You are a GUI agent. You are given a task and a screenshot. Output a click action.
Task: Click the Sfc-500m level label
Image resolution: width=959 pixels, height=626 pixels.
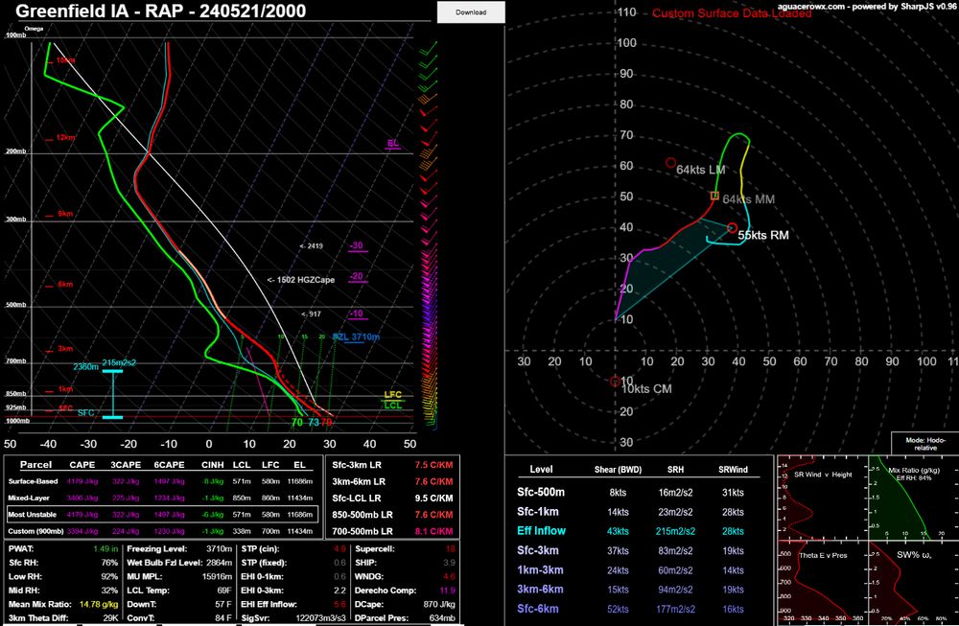pyautogui.click(x=541, y=492)
